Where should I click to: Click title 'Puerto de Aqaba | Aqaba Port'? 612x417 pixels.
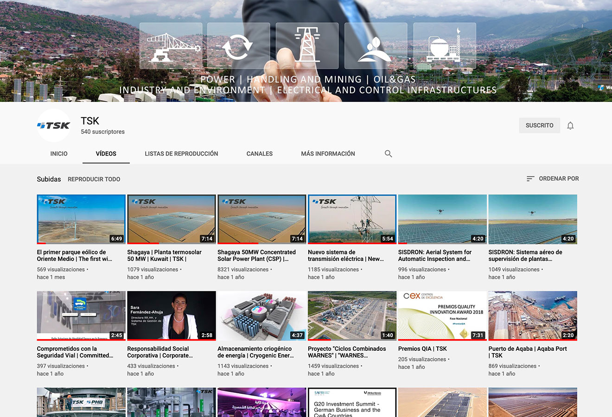point(528,352)
